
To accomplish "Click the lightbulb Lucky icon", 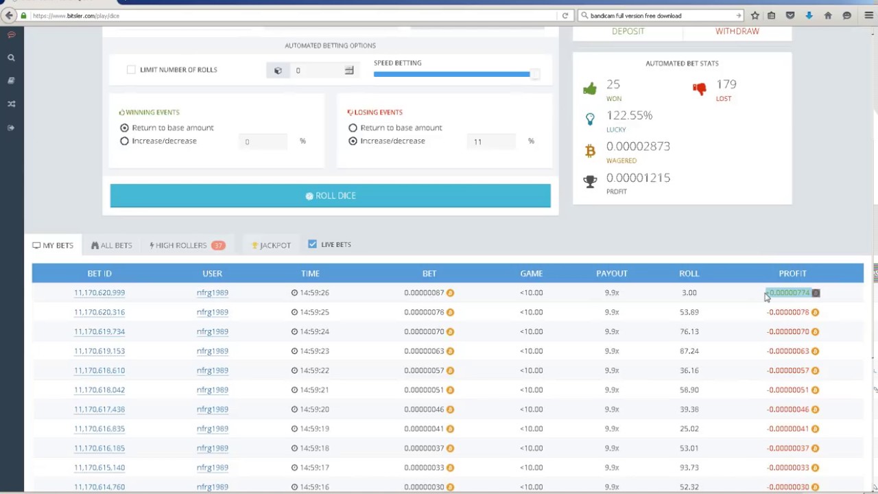I will click(x=590, y=119).
